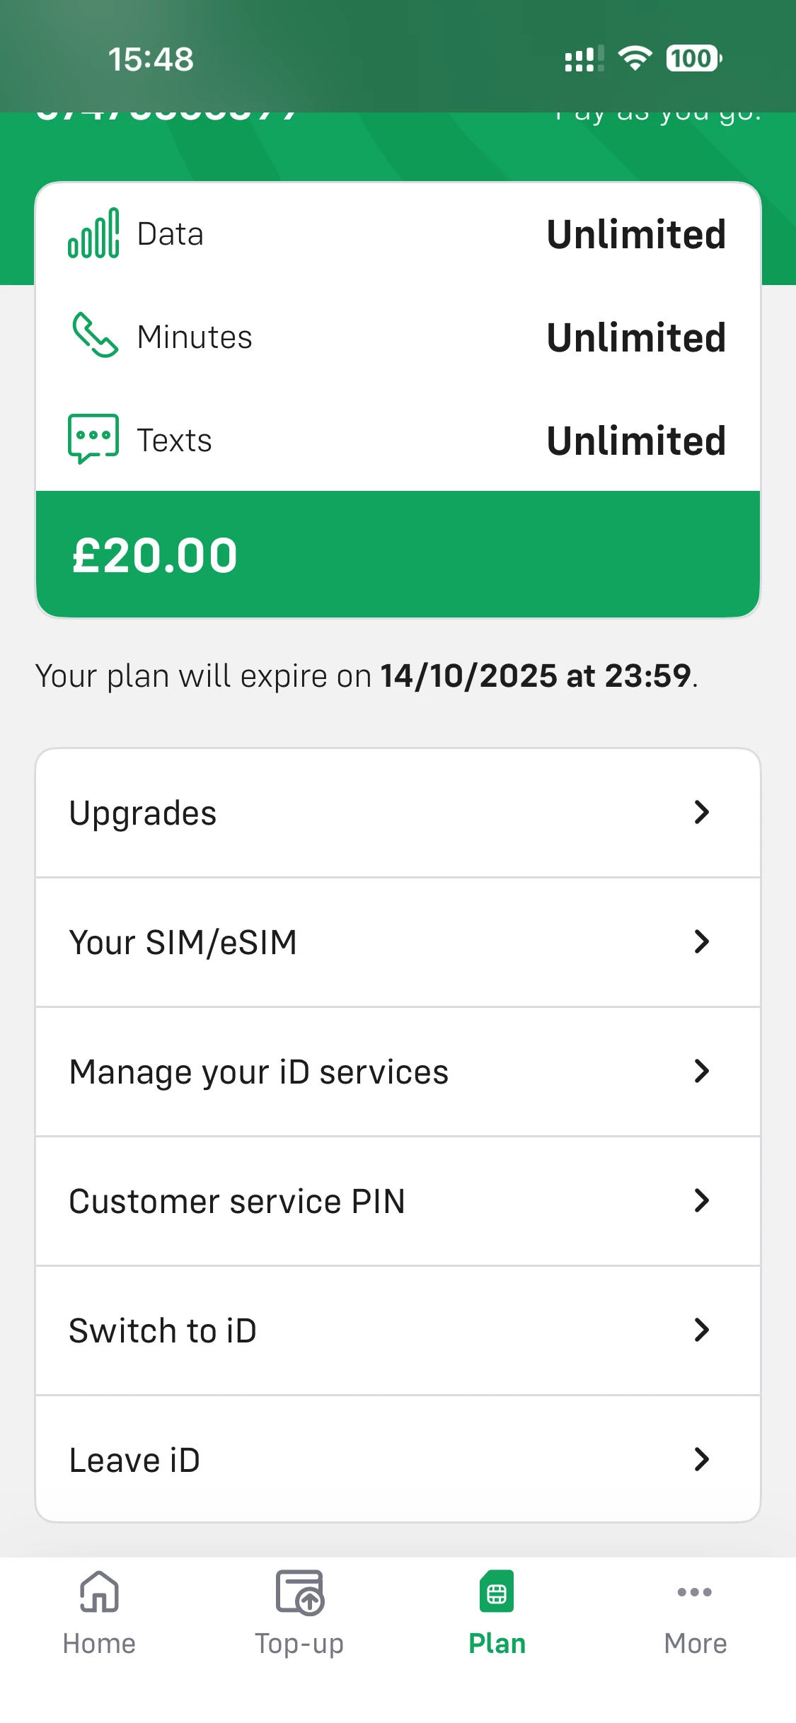
Task: Open the Leave iD chevron
Action: click(701, 1459)
